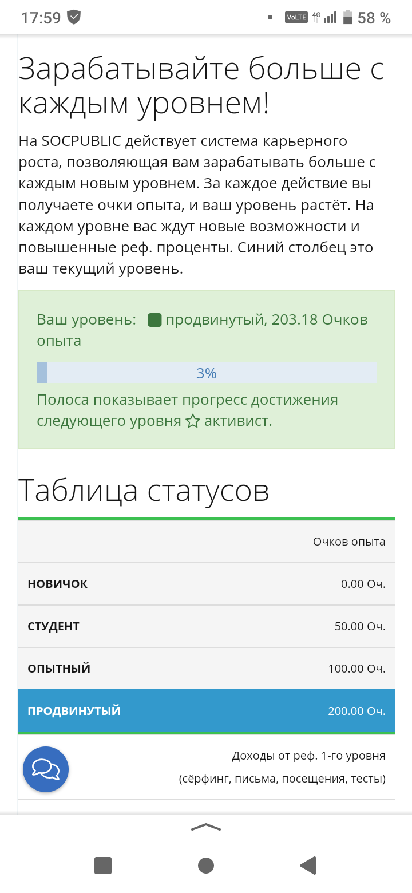
Task: Tap the Android recent apps square
Action: [103, 865]
